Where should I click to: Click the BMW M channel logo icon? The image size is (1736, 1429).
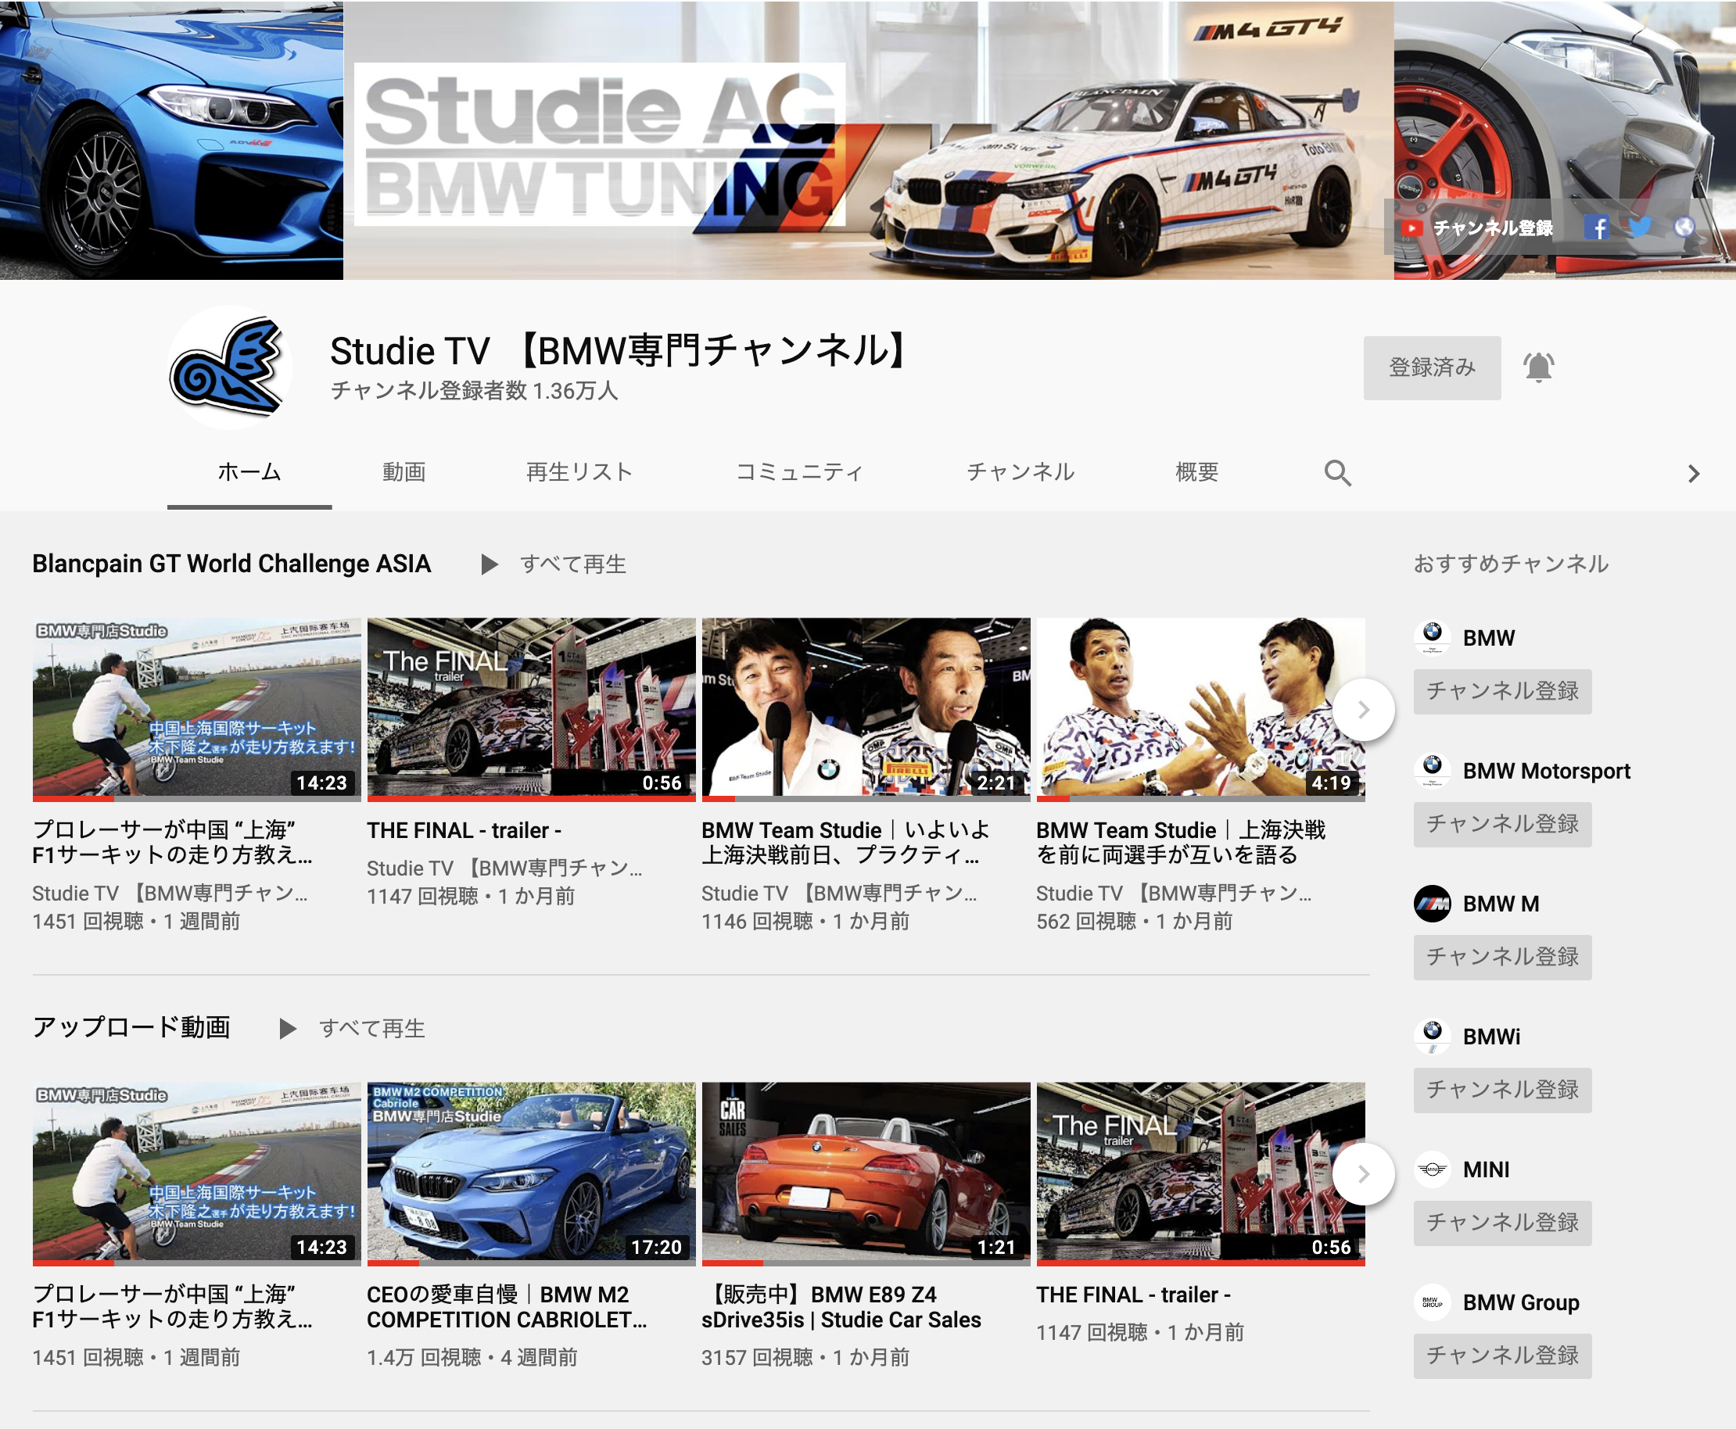tap(1432, 904)
